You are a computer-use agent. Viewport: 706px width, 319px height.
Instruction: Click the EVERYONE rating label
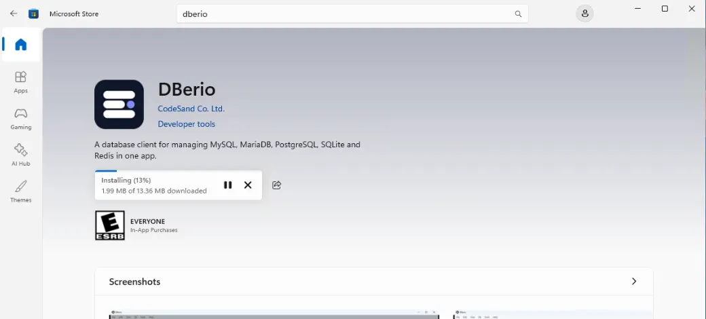148,221
